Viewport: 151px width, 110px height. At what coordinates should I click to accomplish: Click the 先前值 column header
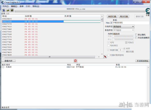click(x=82, y=16)
